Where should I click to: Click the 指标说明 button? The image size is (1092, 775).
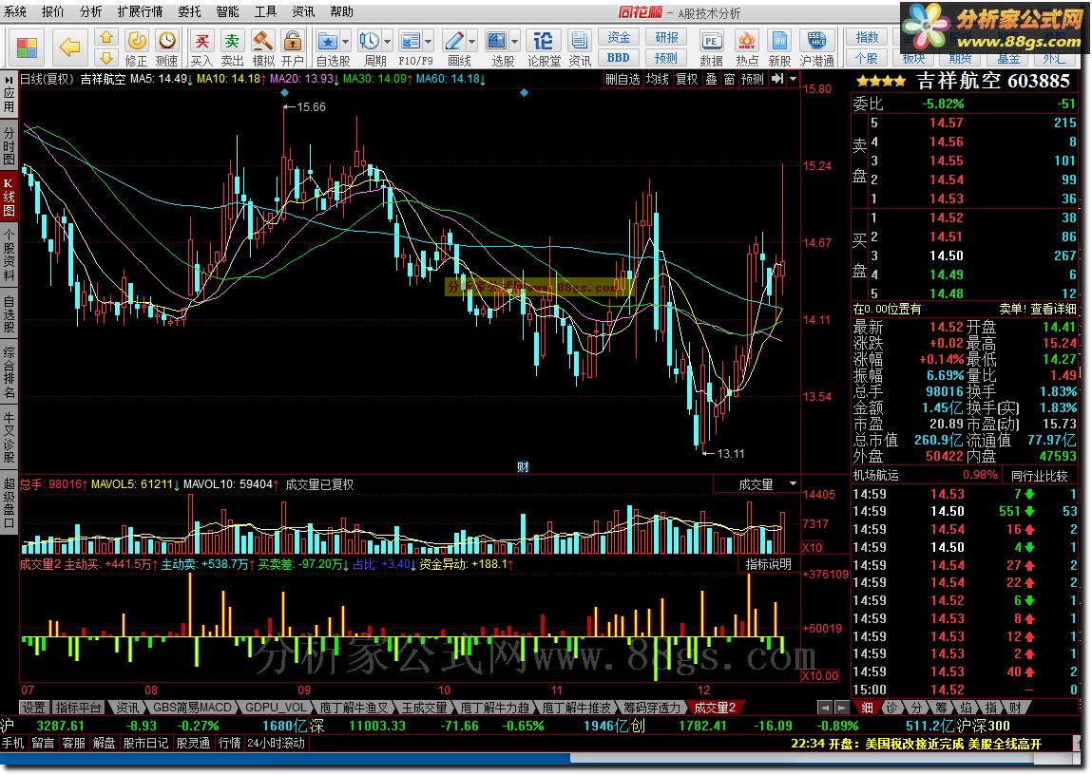(768, 564)
